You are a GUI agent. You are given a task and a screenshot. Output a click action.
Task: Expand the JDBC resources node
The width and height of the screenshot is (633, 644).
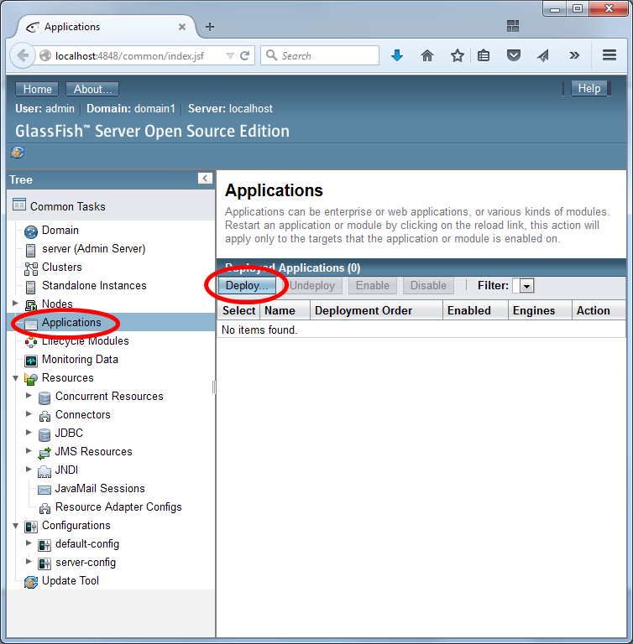pyautogui.click(x=29, y=433)
